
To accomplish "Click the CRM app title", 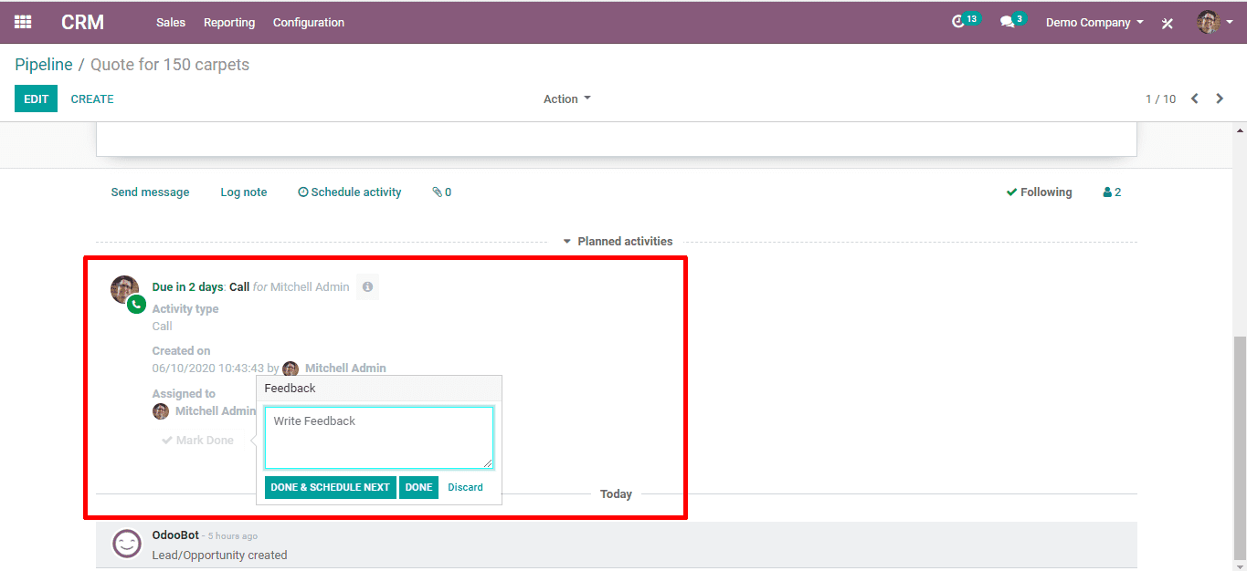I will pos(82,22).
